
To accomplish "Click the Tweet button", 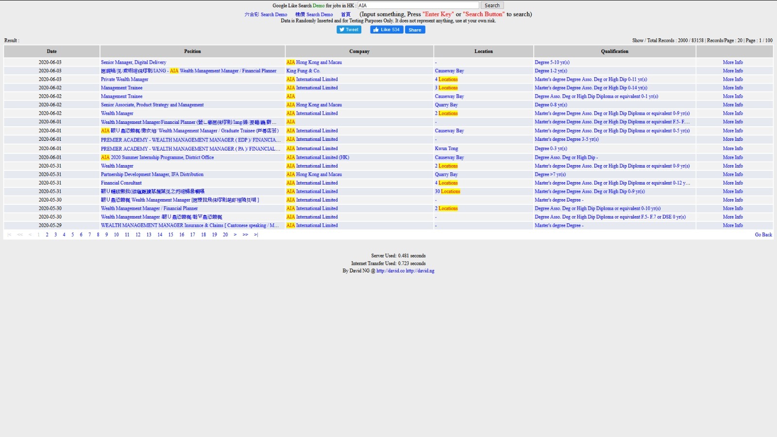I will click(x=349, y=30).
